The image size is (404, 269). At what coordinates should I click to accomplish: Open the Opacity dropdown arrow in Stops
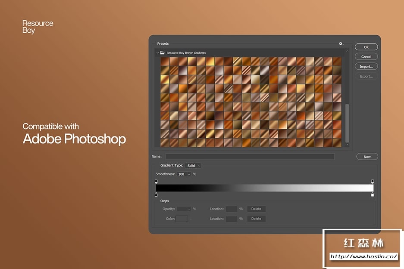pos(189,209)
